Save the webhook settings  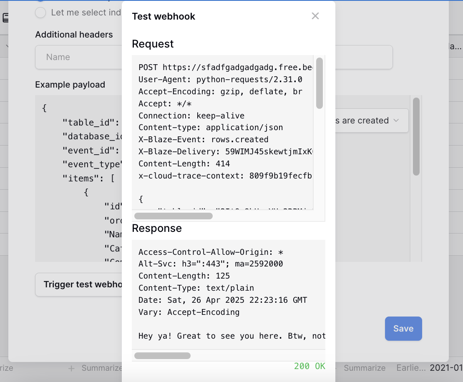pos(403,329)
